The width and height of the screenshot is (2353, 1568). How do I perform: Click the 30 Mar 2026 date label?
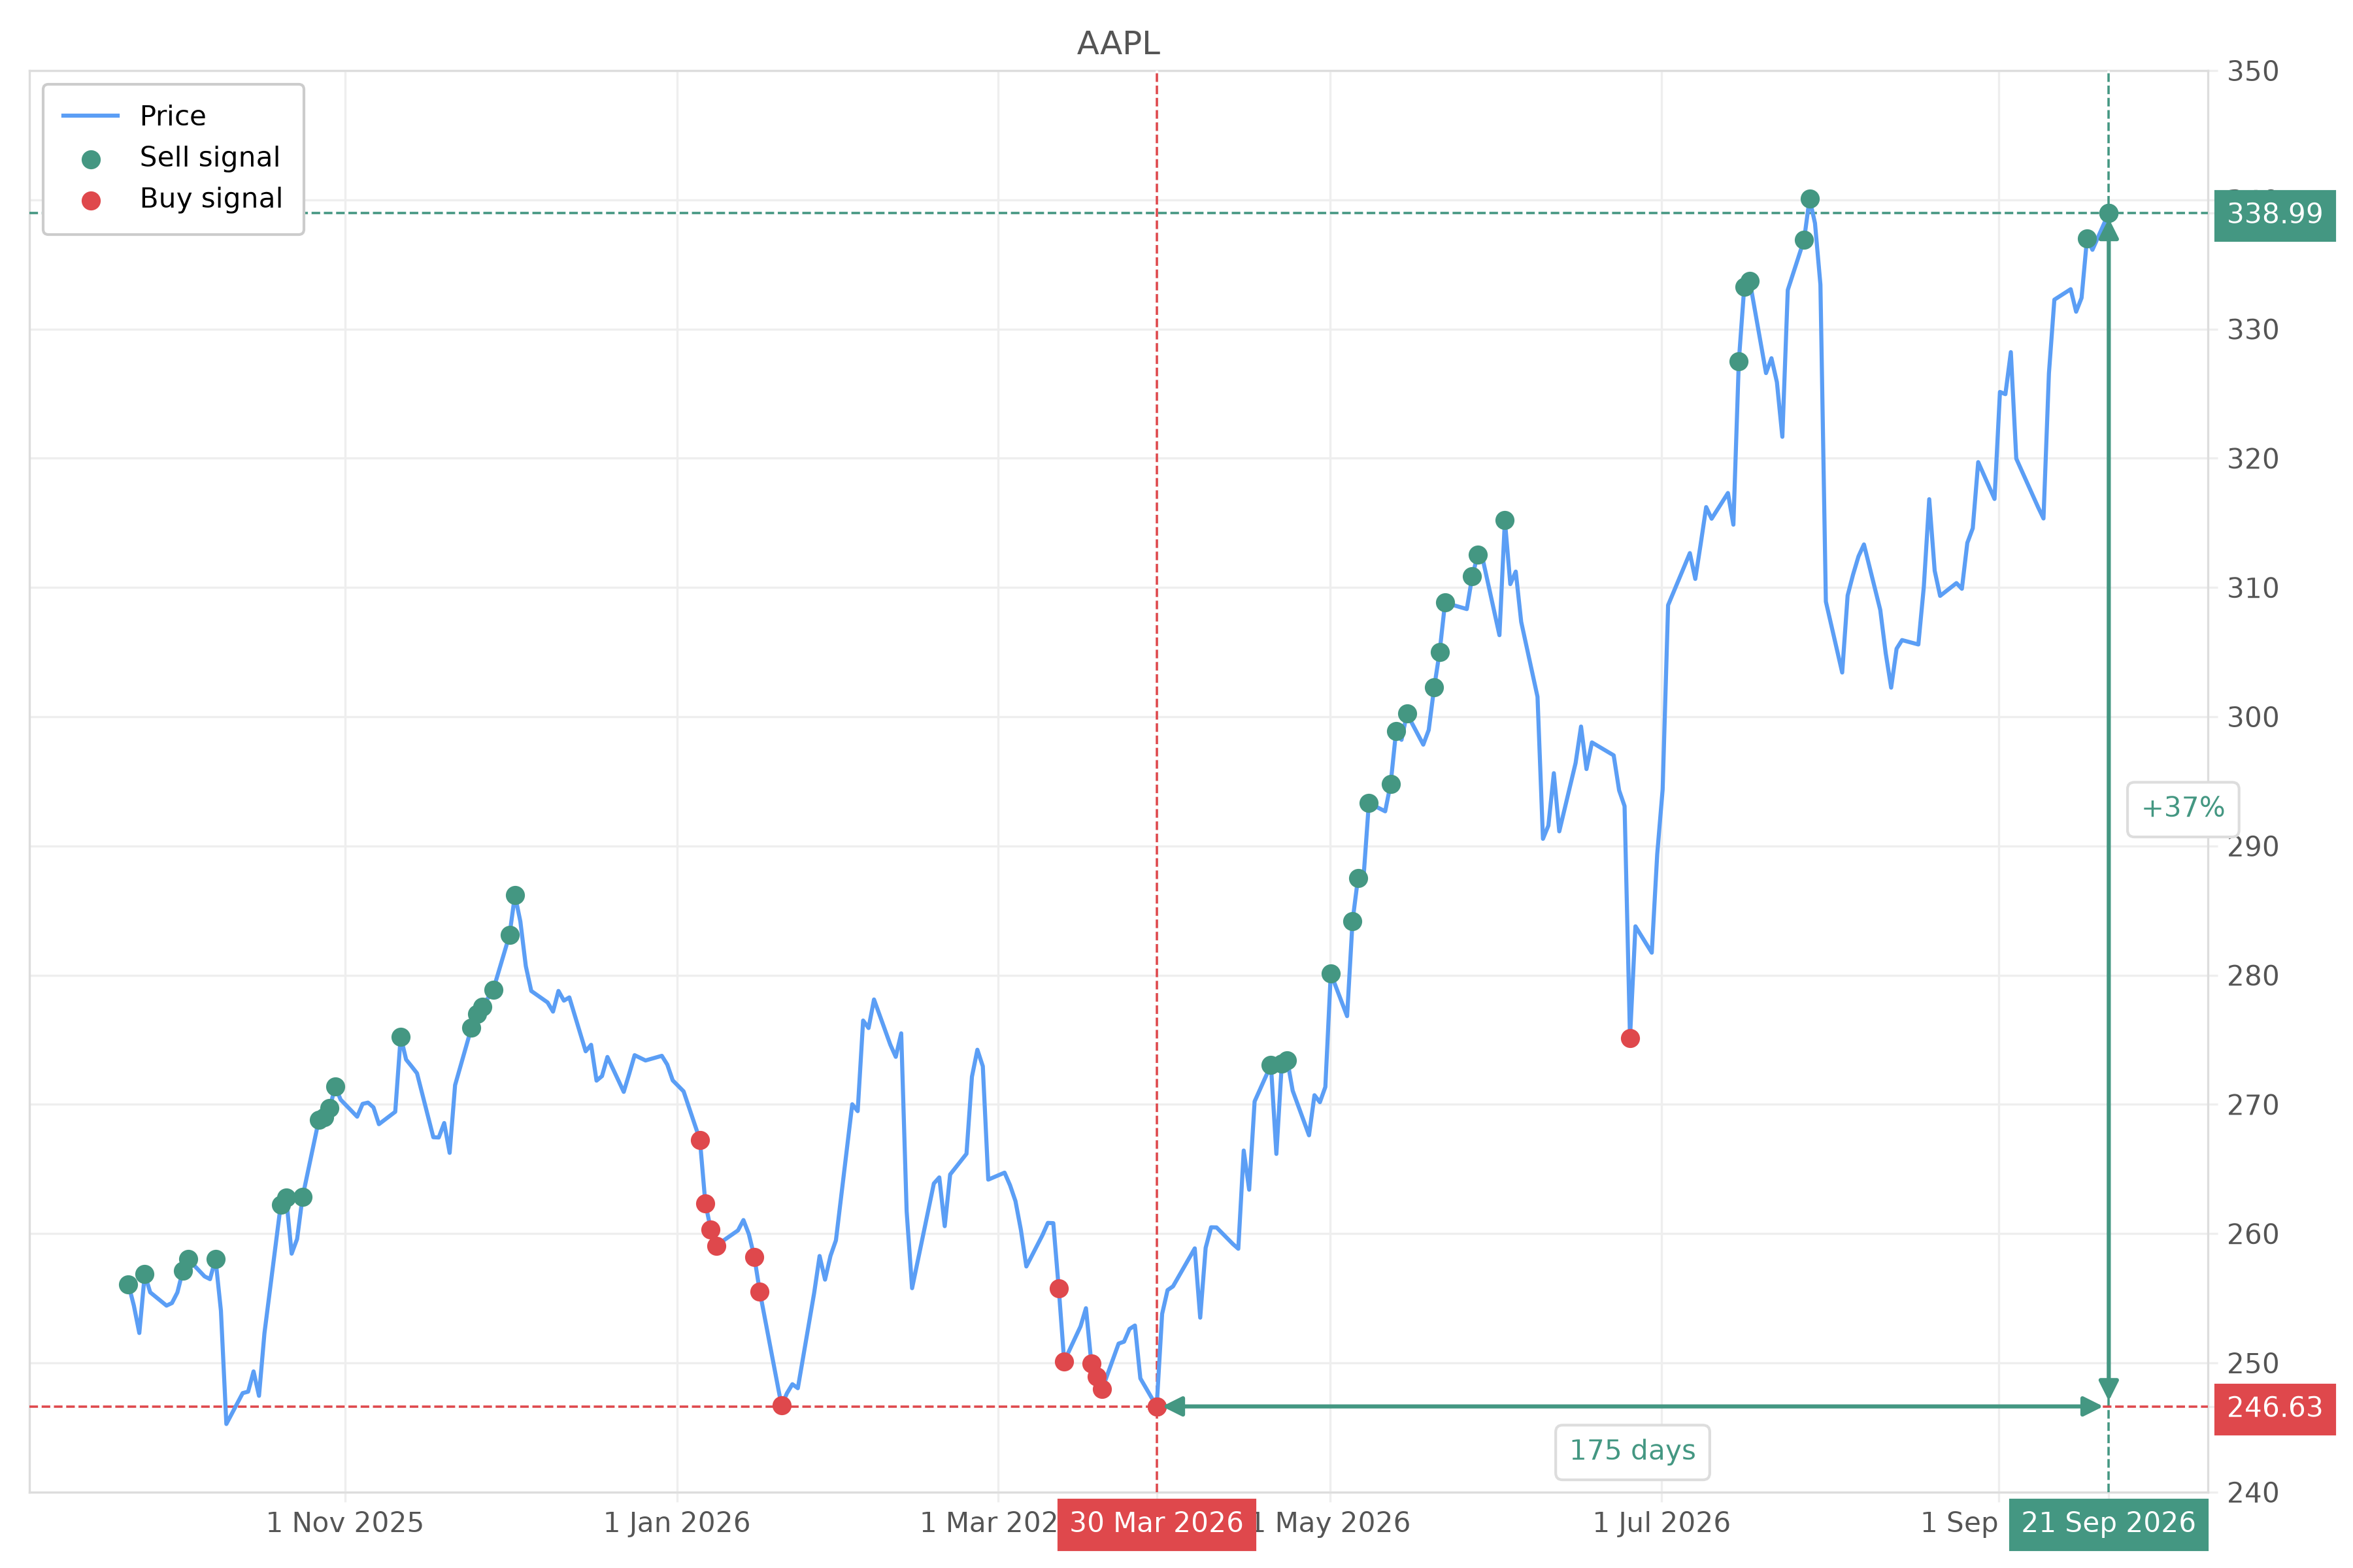(1156, 1523)
